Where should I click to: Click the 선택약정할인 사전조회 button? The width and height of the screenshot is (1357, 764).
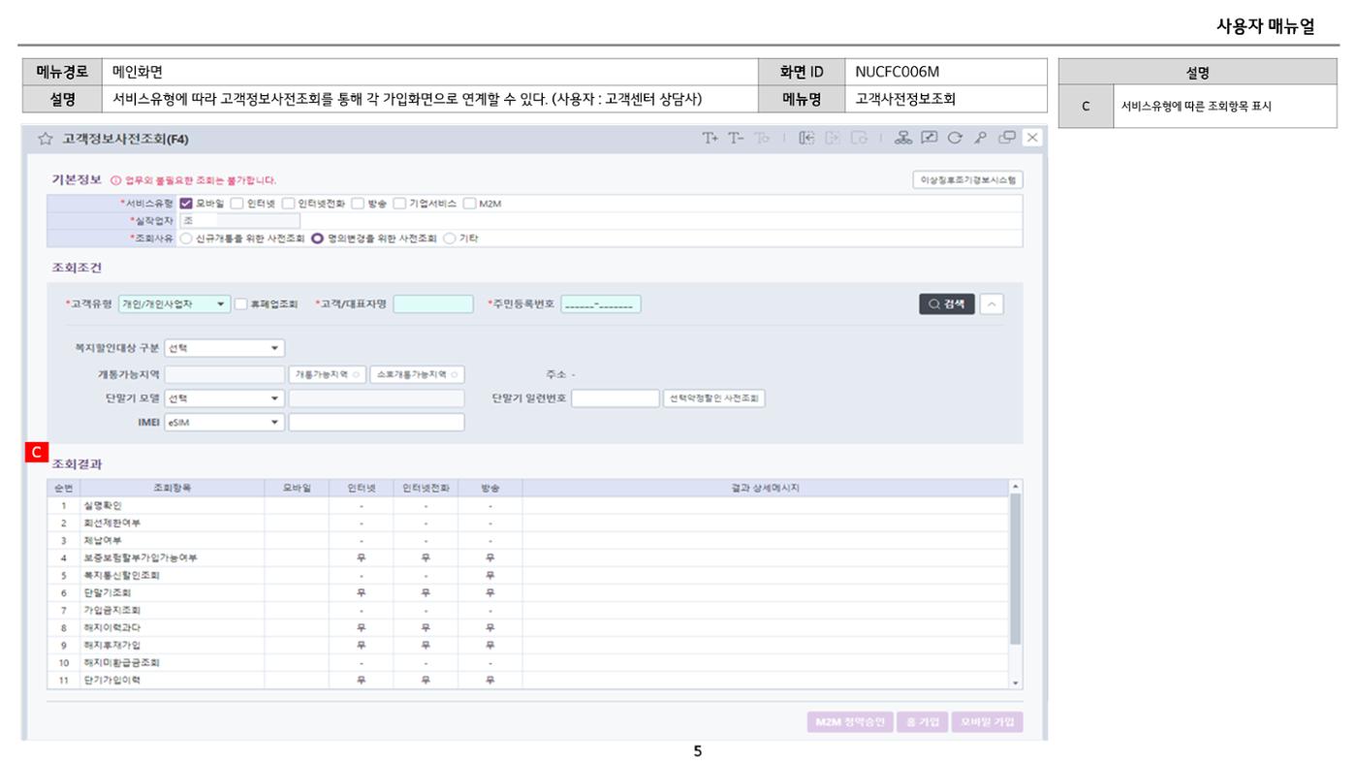[x=714, y=398]
